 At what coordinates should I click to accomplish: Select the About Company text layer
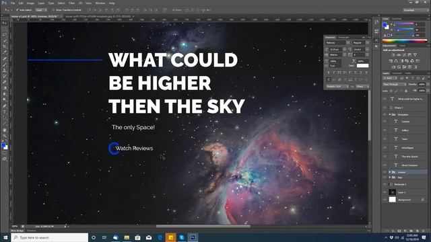pos(409,165)
